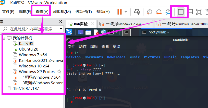Select Windows XP Professional in the library
208x108 pixels.
pos(37,72)
